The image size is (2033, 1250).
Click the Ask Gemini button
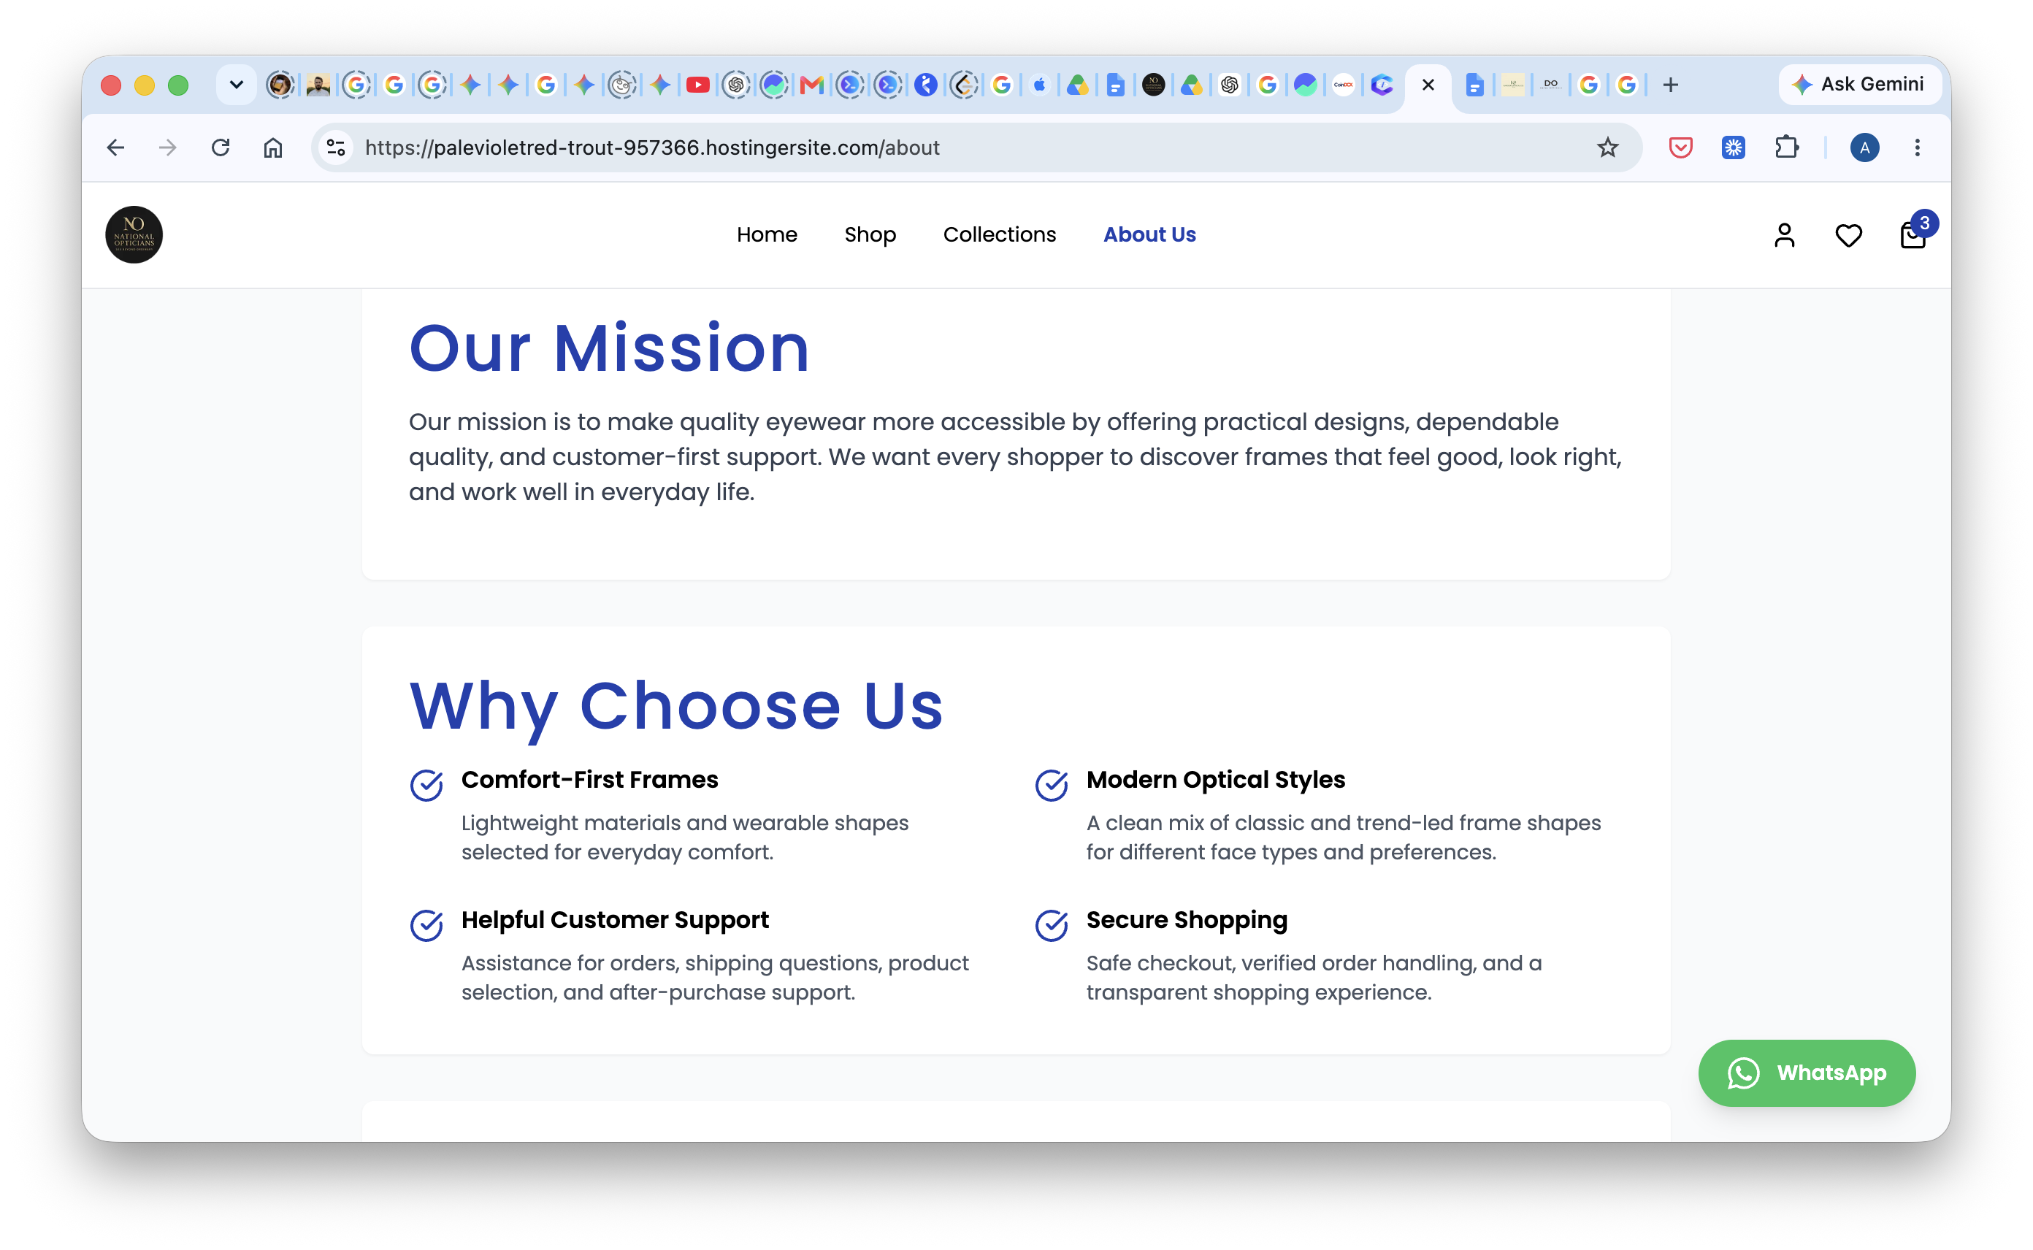[x=1858, y=84]
